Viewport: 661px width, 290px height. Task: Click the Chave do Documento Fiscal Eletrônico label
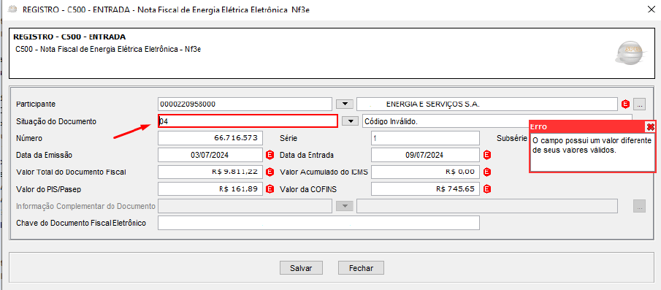[x=80, y=223]
